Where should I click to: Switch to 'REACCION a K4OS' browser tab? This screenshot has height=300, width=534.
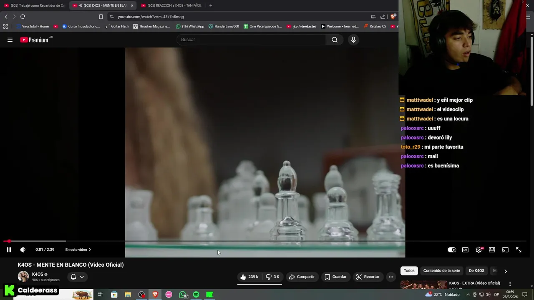(171, 5)
